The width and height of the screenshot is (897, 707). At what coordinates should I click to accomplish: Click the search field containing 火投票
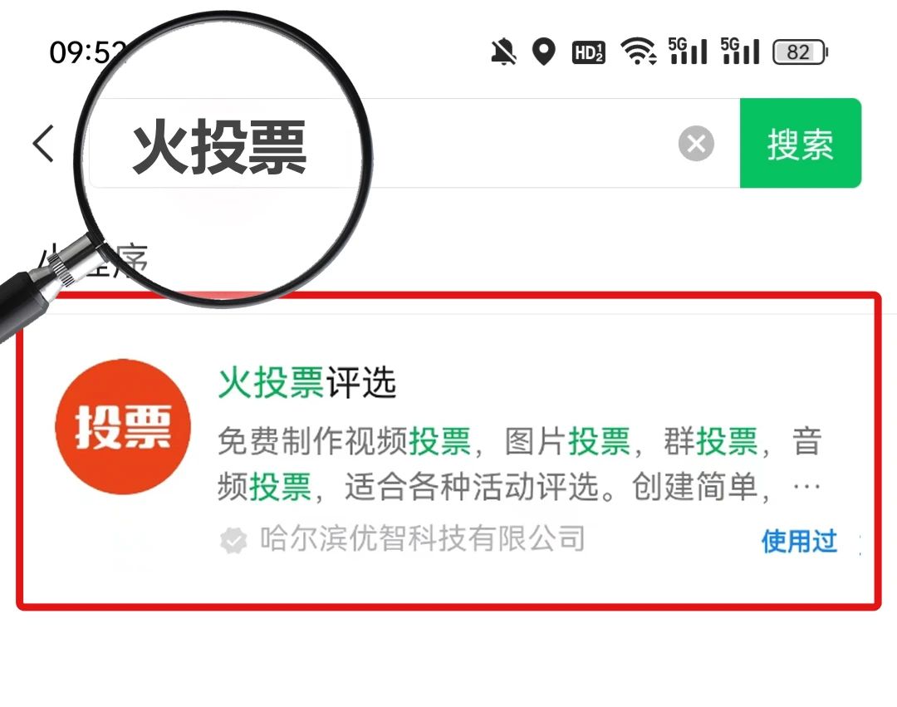[x=414, y=143]
